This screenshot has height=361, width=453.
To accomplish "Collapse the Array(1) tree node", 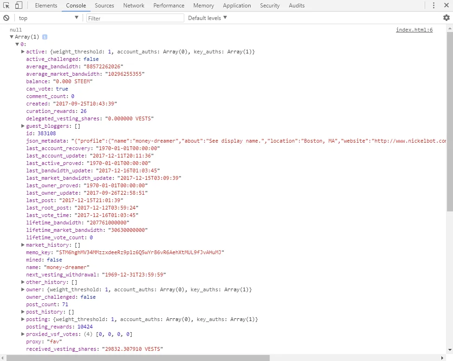I will coord(12,37).
